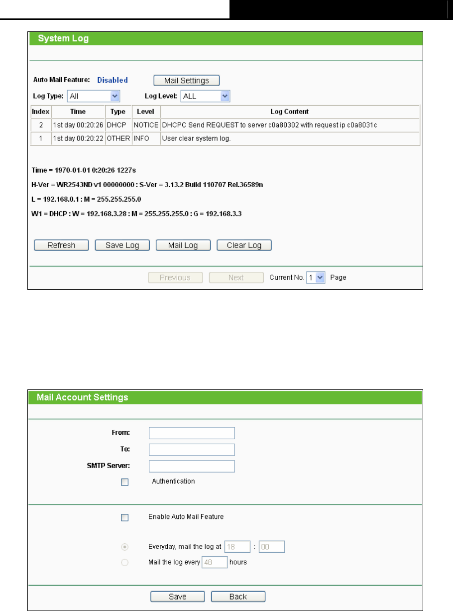The image size is (453, 611).
Task: Click the 'L = 192.168.0.1' line
Action: [x=87, y=199]
